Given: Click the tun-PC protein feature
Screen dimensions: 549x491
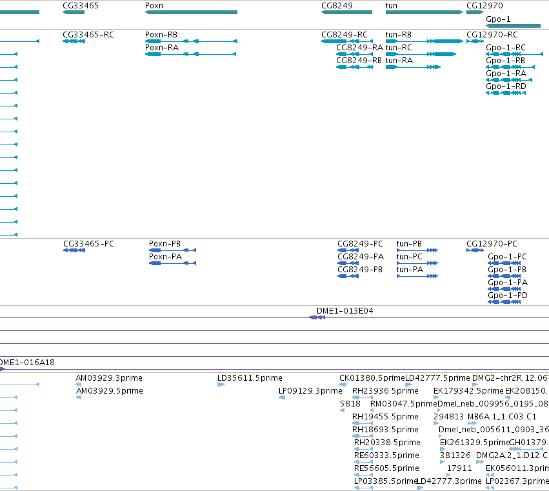Looking at the screenshot, I should pos(417,263).
